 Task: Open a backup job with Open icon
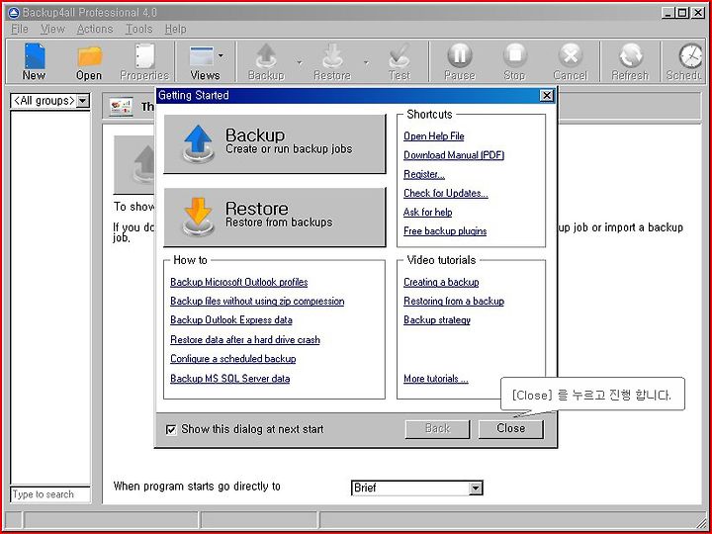(89, 56)
